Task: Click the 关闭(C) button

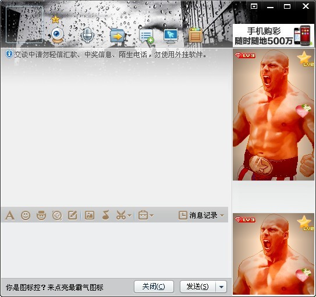Action: [154, 287]
